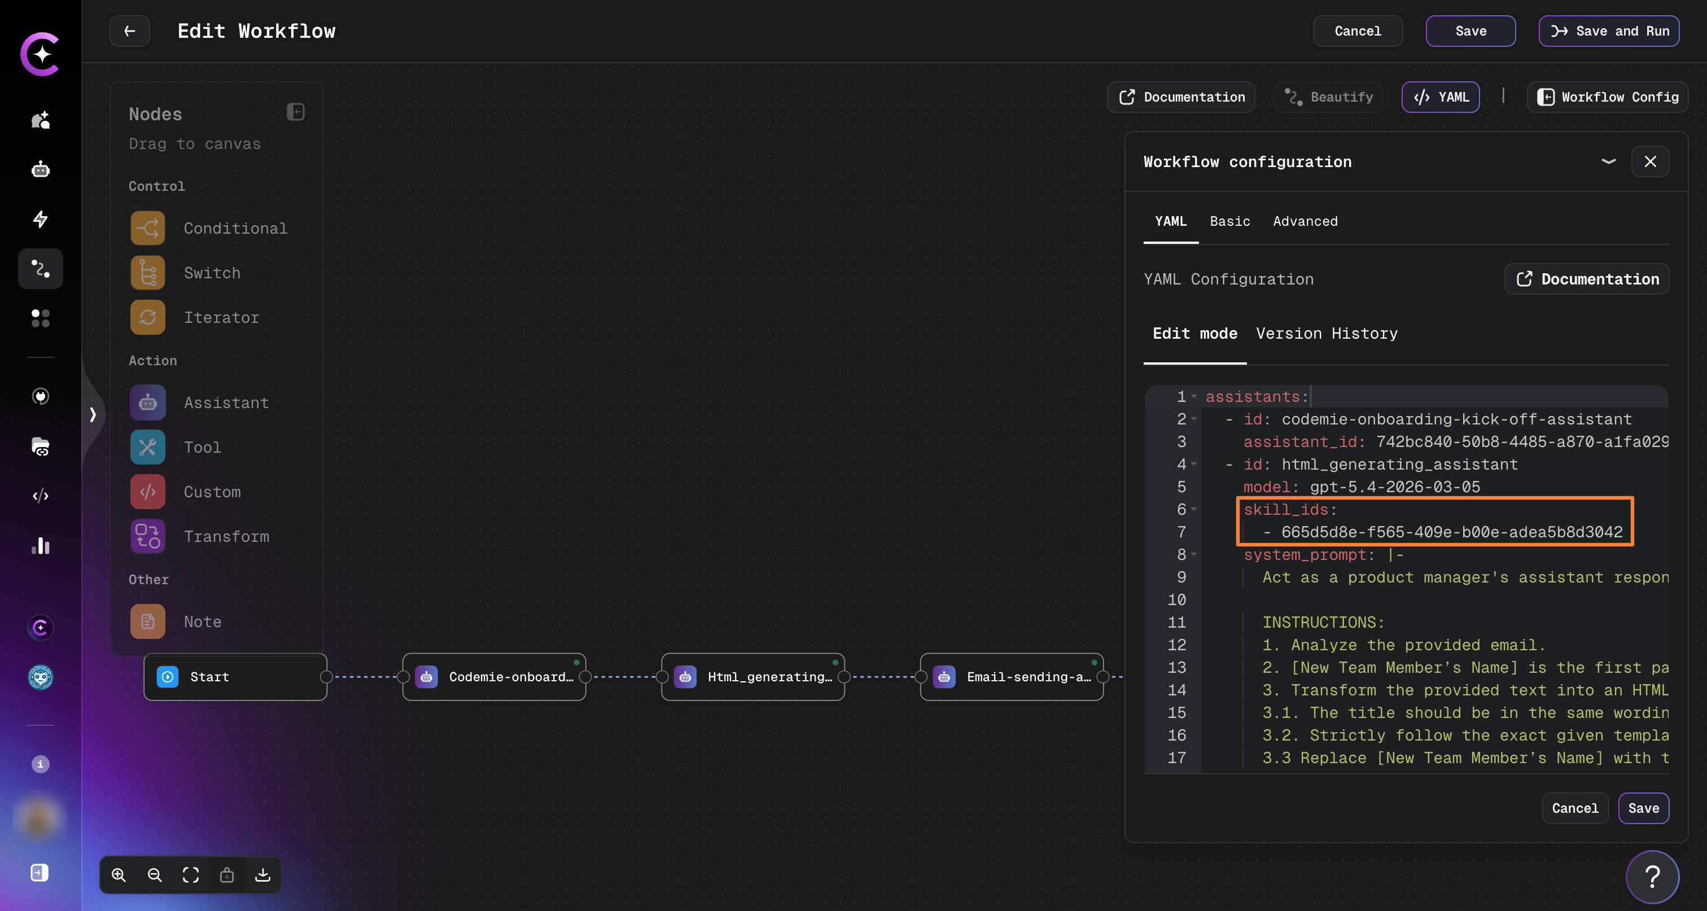Select the Edit mode tab
Screen dimensions: 1707x911
1195,333
